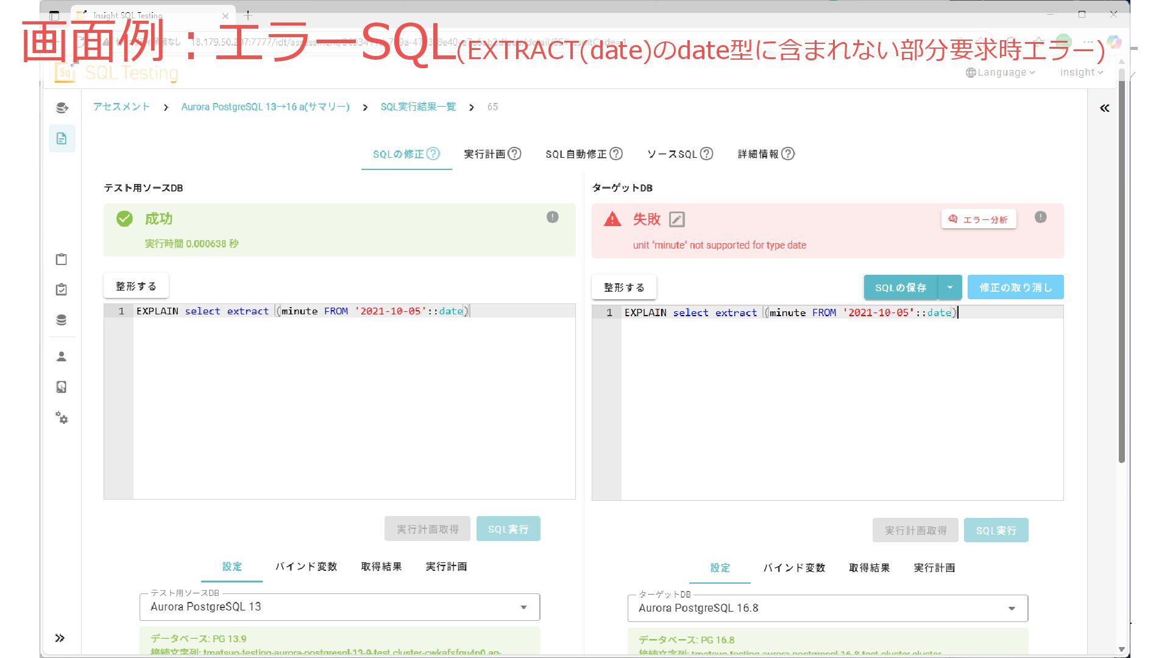The image size is (1170, 658).
Task: Switch to the SQL自動修正 tab
Action: coord(576,154)
